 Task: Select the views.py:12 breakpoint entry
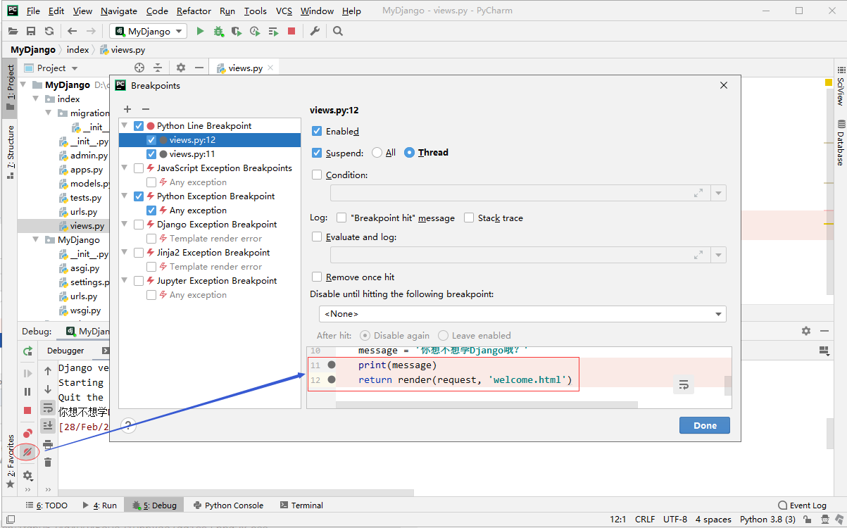210,140
